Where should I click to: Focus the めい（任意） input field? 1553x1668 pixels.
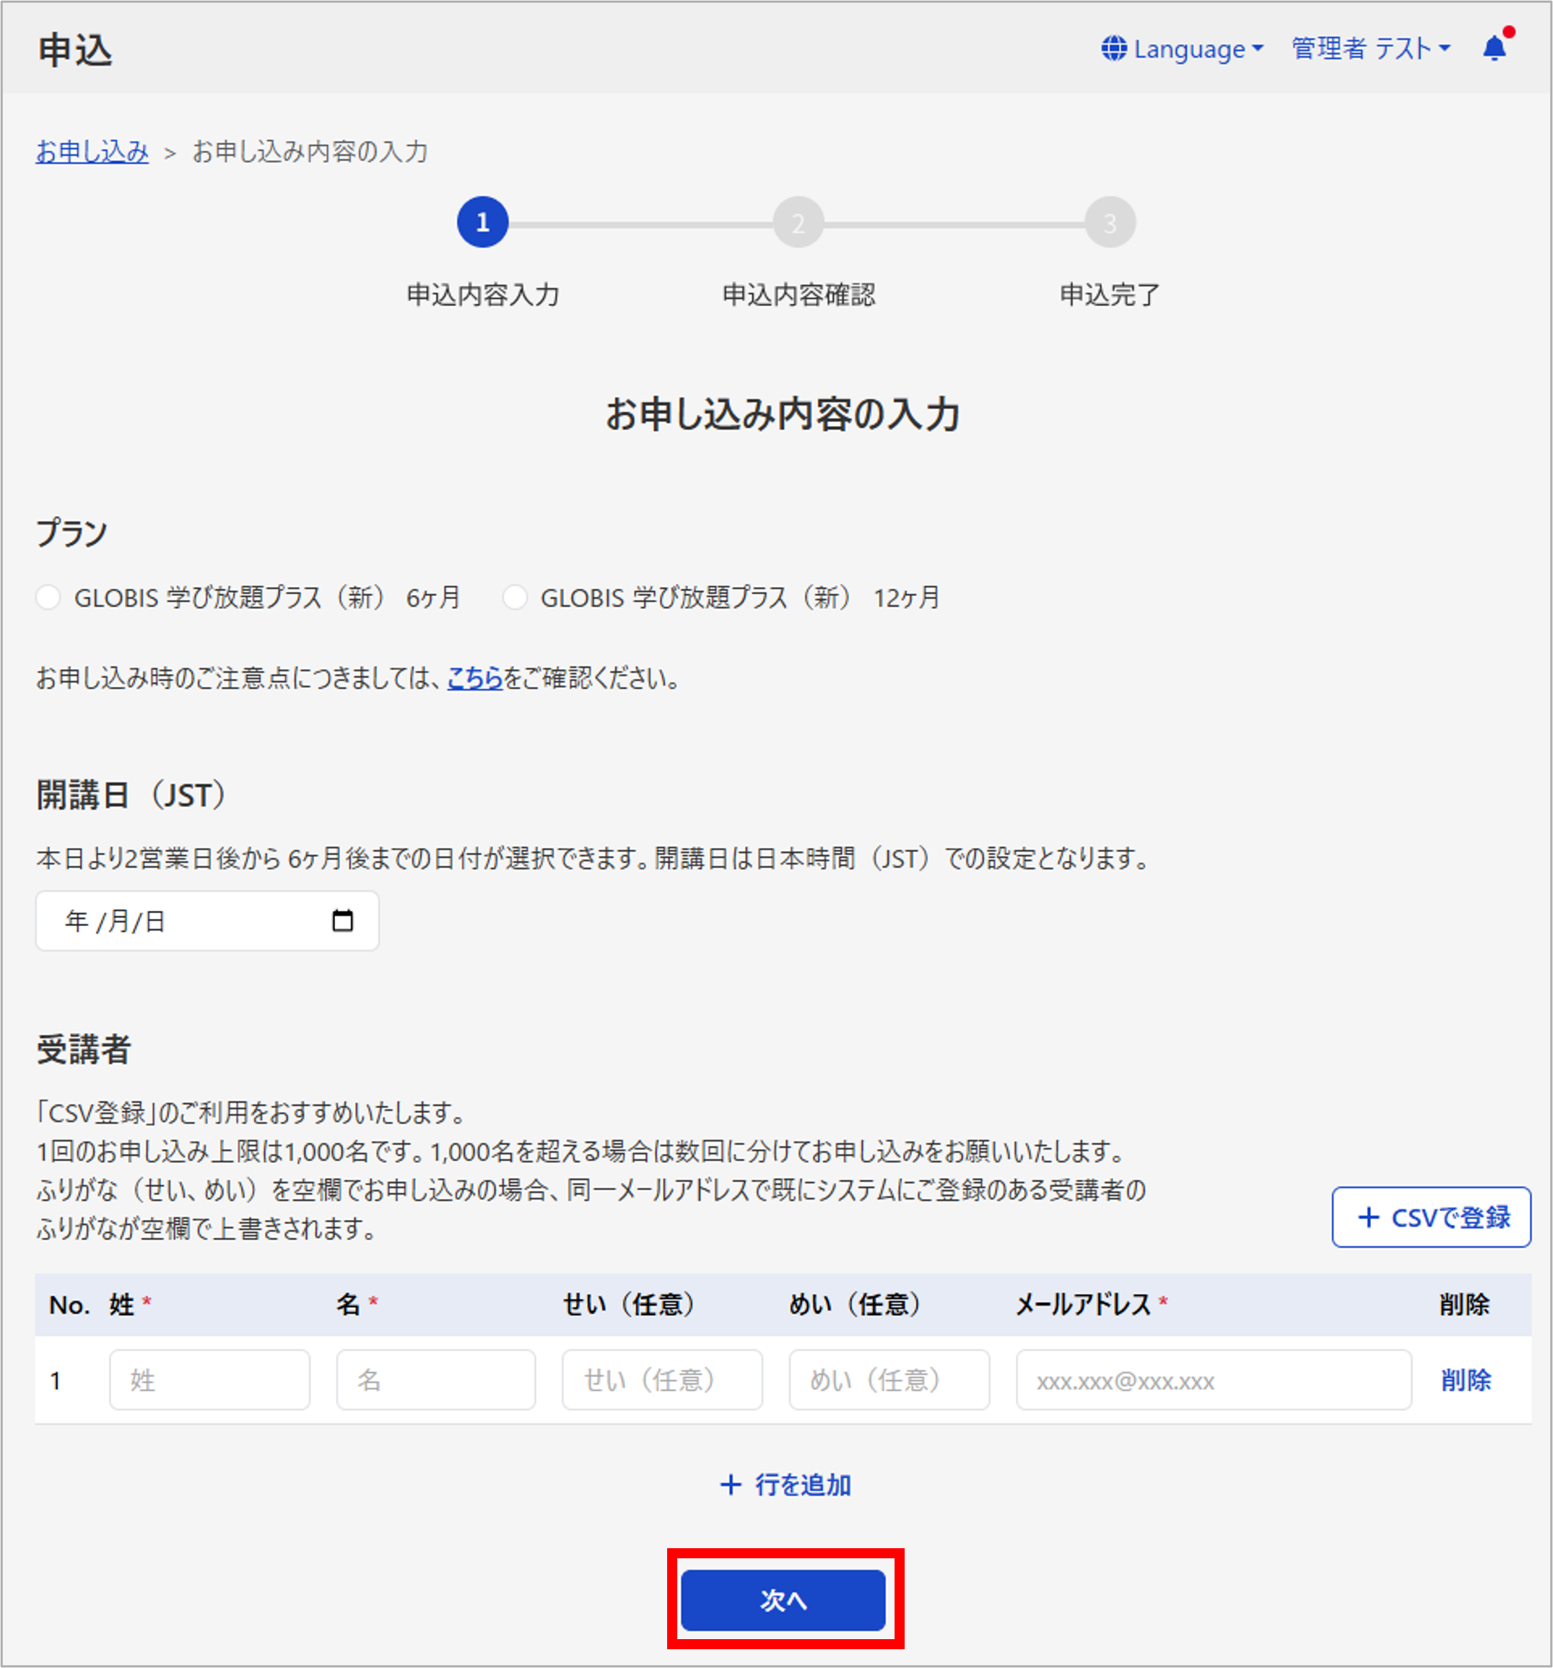[889, 1379]
